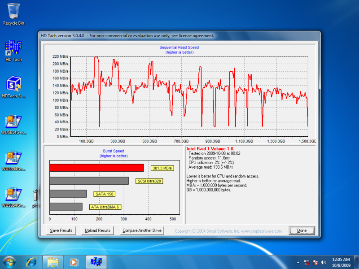Click "Intel Raid 1 Volume 1.0." heading
359x269 pixels.
(x=210, y=149)
